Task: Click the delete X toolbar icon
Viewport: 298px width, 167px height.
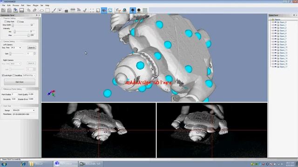Action: [60, 10]
